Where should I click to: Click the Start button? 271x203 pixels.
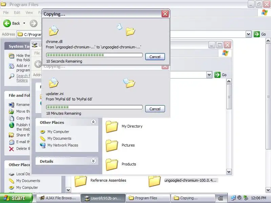click(16, 198)
